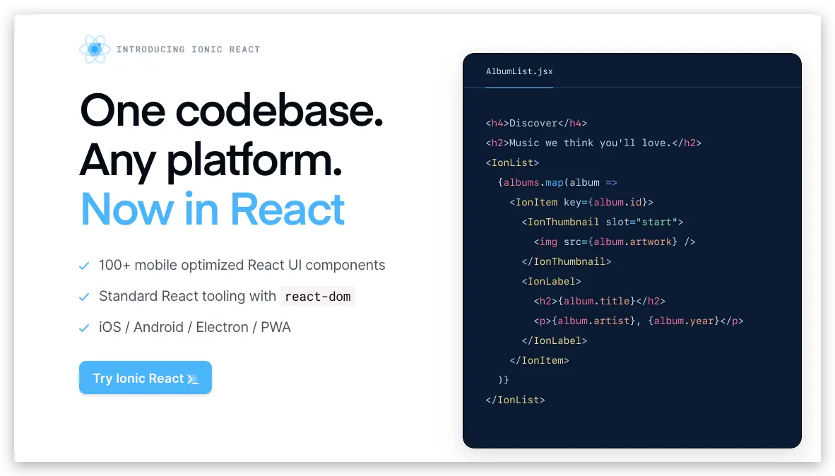Click the terminal arrow icon in the Try Ionic React button
Screen dimensions: 835x476
193,379
